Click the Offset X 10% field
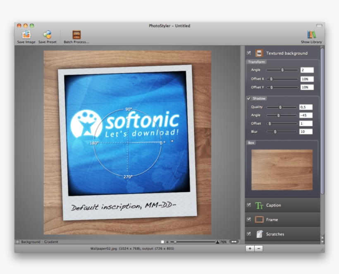 307,79
